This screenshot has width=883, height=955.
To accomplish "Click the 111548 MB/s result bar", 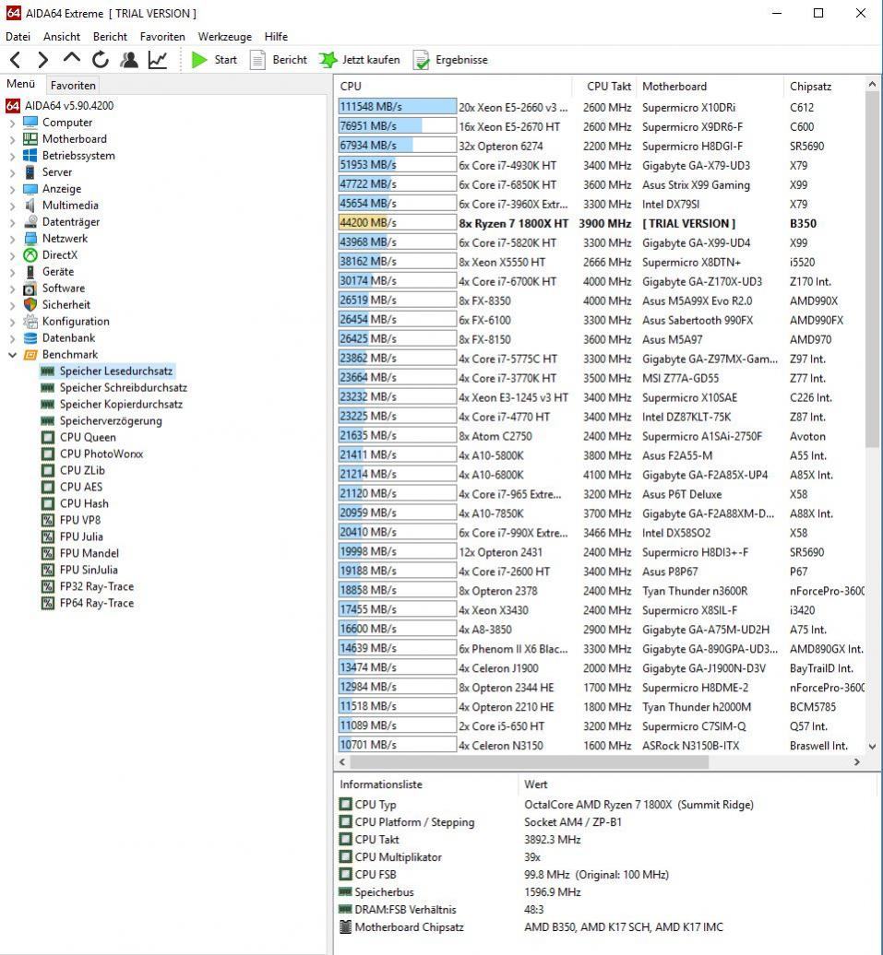I will 397,107.
